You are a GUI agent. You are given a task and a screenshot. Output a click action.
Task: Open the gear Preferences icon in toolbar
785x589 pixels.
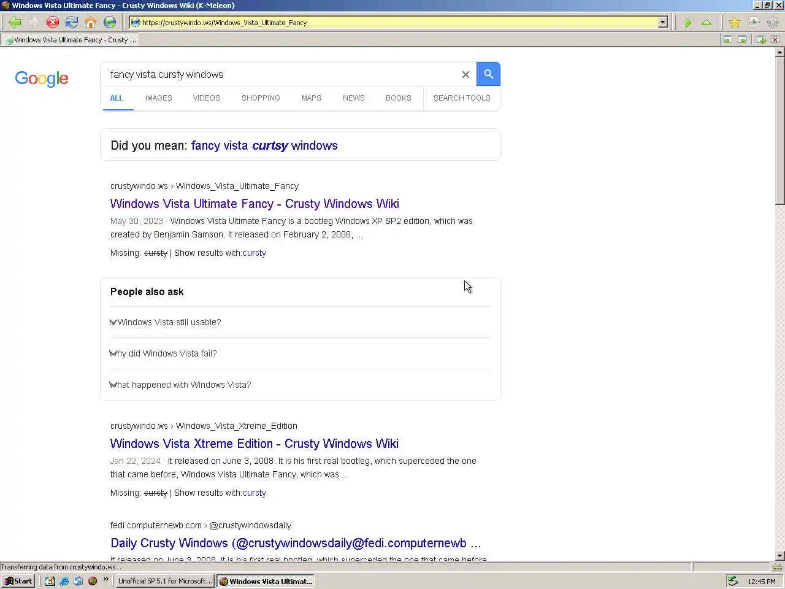click(772, 23)
